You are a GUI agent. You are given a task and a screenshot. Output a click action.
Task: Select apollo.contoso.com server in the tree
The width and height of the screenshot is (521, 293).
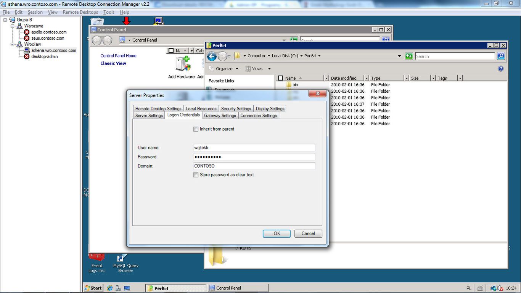(x=49, y=32)
